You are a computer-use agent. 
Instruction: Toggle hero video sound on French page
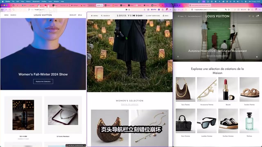pyautogui.click(x=257, y=57)
